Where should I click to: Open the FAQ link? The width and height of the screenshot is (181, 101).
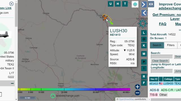(163, 24)
